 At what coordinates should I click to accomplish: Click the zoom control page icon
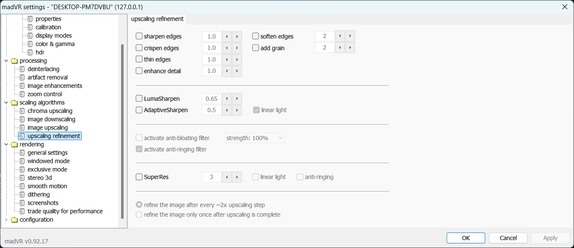tap(22, 94)
